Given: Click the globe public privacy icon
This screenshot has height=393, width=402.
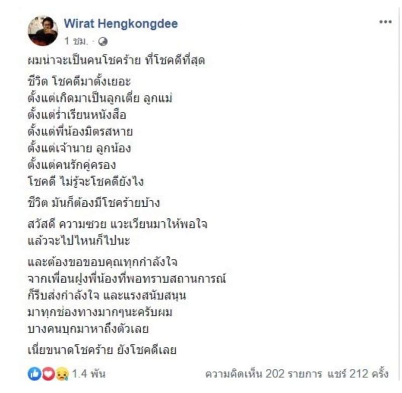Looking at the screenshot, I should click(103, 41).
